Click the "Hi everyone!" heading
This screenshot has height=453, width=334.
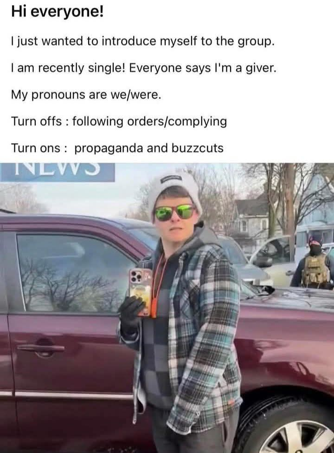tap(57, 13)
